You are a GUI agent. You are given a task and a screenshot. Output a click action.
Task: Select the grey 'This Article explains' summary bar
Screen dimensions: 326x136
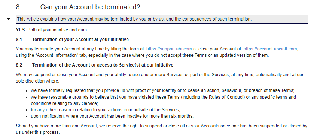tap(162, 19)
